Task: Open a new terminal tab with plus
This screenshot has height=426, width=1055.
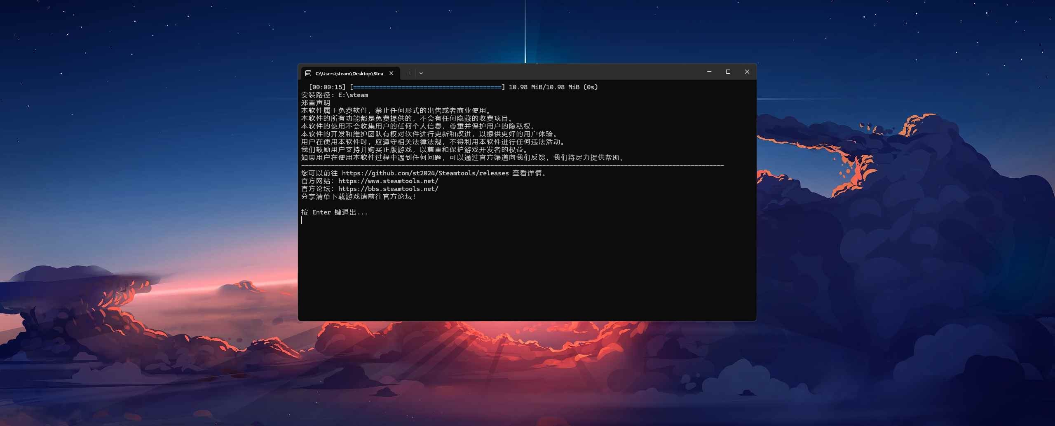Action: 409,73
